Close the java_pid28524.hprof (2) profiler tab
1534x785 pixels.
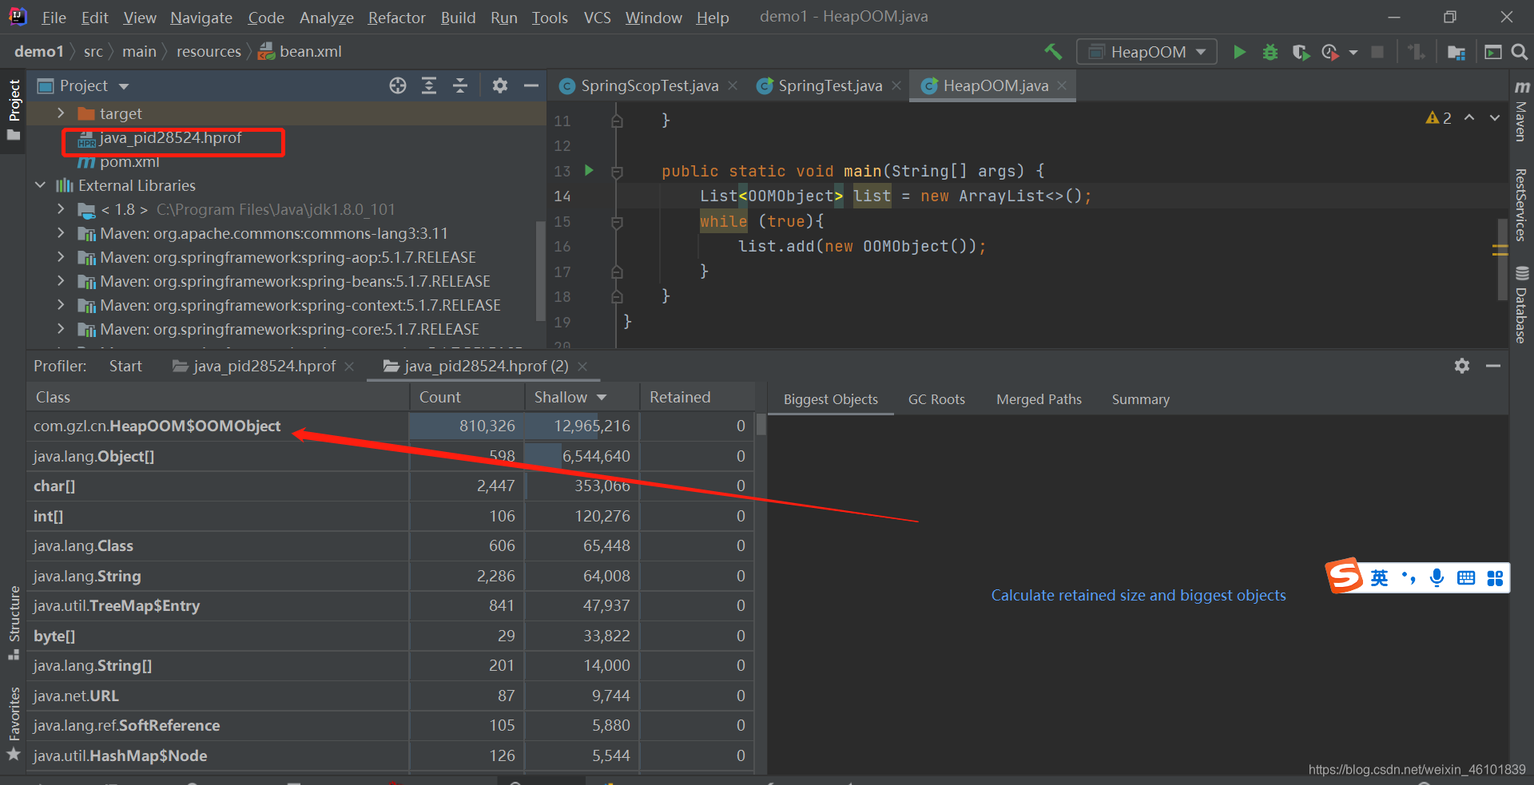click(582, 366)
